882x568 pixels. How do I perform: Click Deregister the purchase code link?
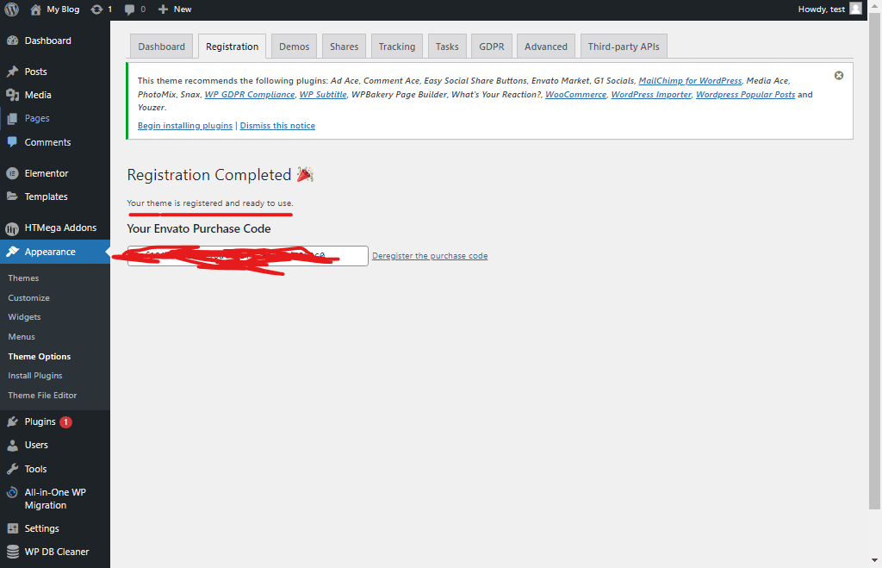(x=430, y=256)
